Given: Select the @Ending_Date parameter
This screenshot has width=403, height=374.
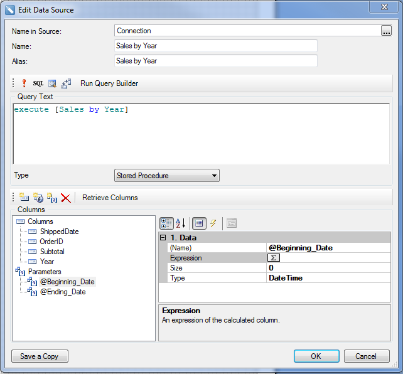Looking at the screenshot, I should coord(63,292).
